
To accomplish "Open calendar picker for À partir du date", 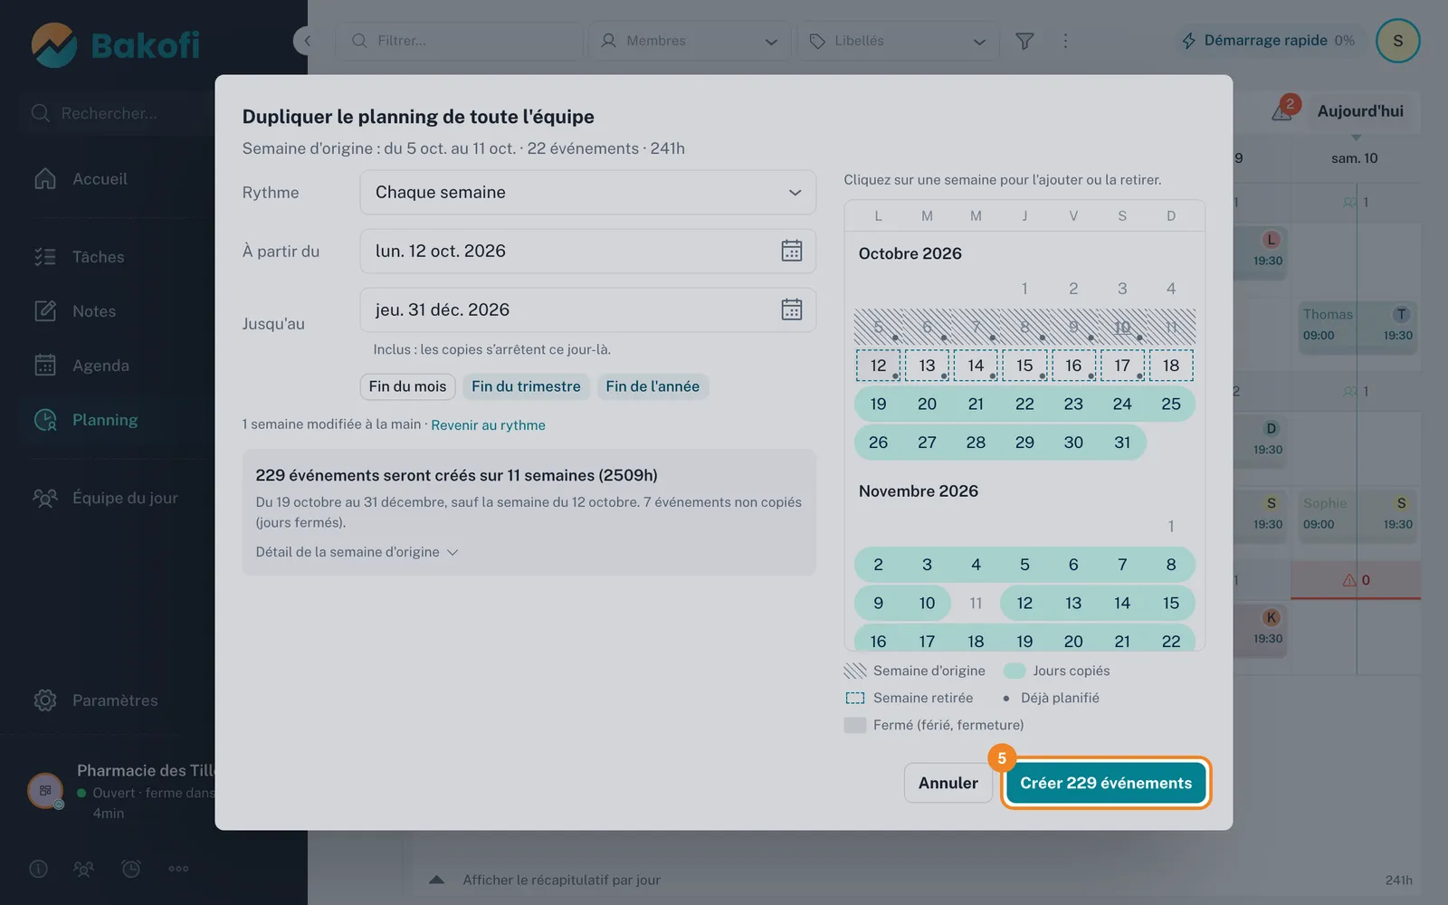I will (791, 251).
